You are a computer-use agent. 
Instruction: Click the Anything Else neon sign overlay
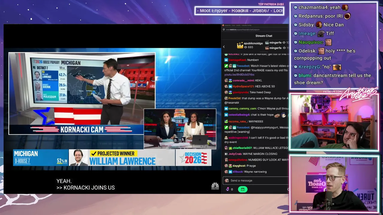(359, 95)
